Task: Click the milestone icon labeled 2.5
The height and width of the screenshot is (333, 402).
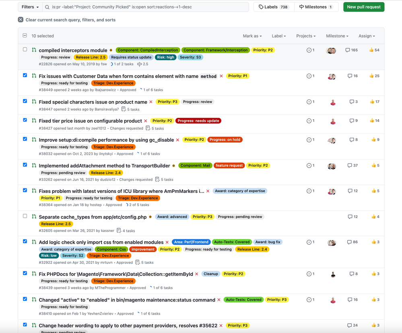Action: [140, 64]
